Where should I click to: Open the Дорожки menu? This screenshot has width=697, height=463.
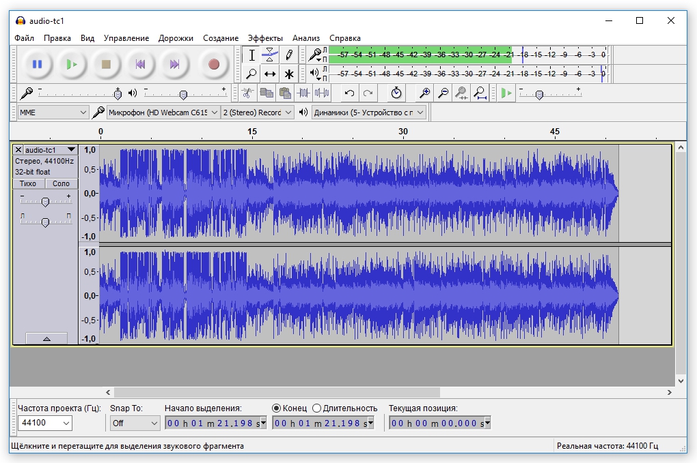[176, 38]
